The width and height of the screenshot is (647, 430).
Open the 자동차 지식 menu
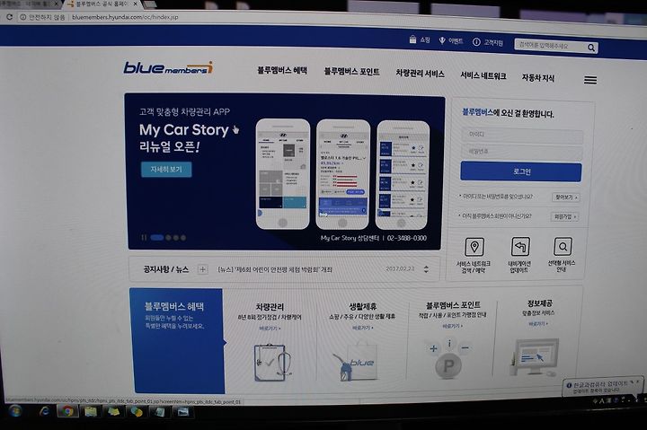[537, 77]
